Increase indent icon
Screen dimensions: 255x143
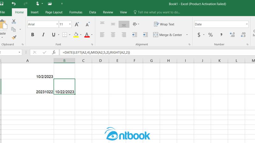point(145,35)
